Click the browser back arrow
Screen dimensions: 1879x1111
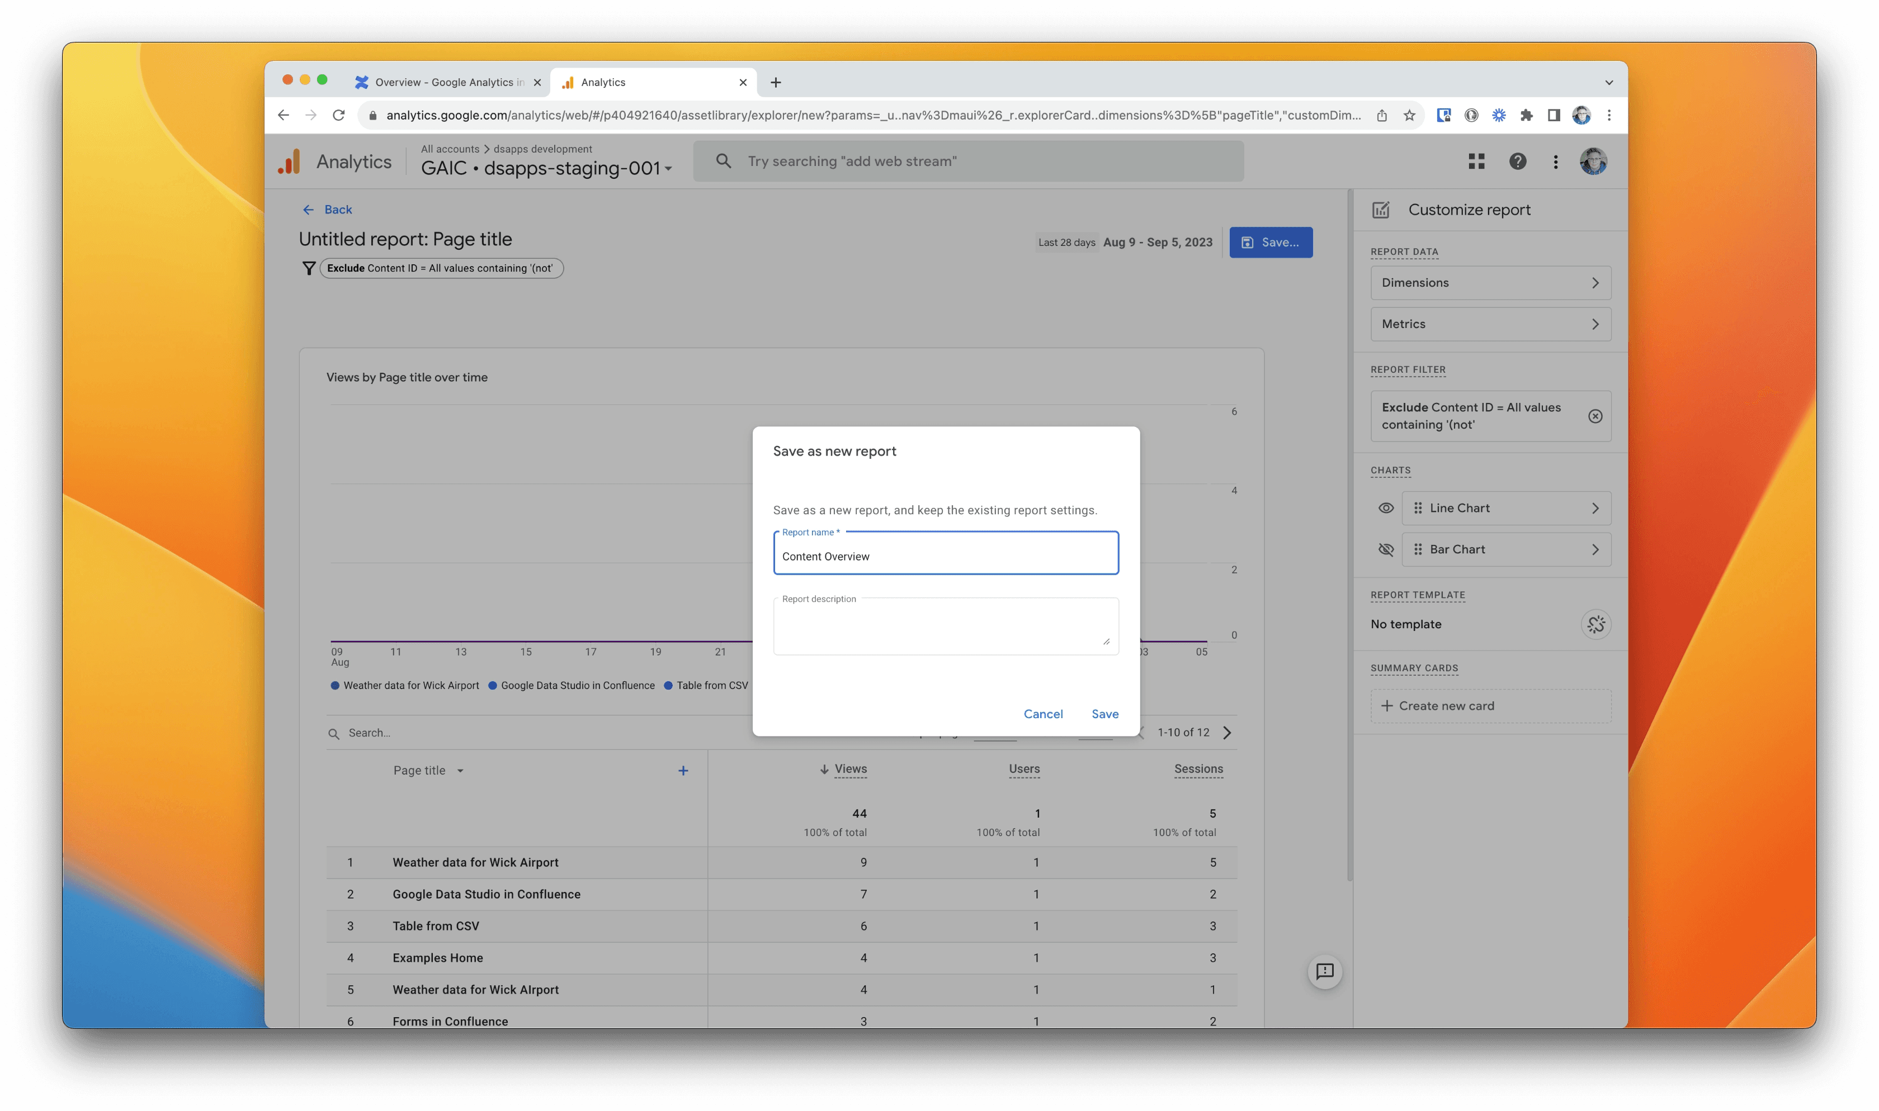pos(283,115)
